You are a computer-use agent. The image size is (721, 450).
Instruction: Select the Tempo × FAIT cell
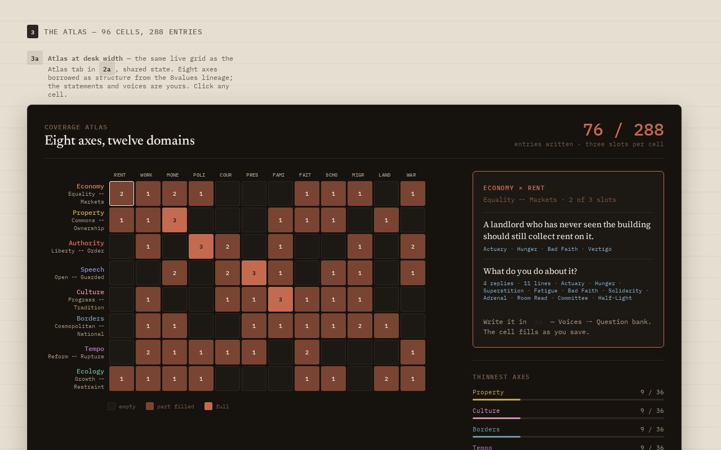[x=307, y=352]
